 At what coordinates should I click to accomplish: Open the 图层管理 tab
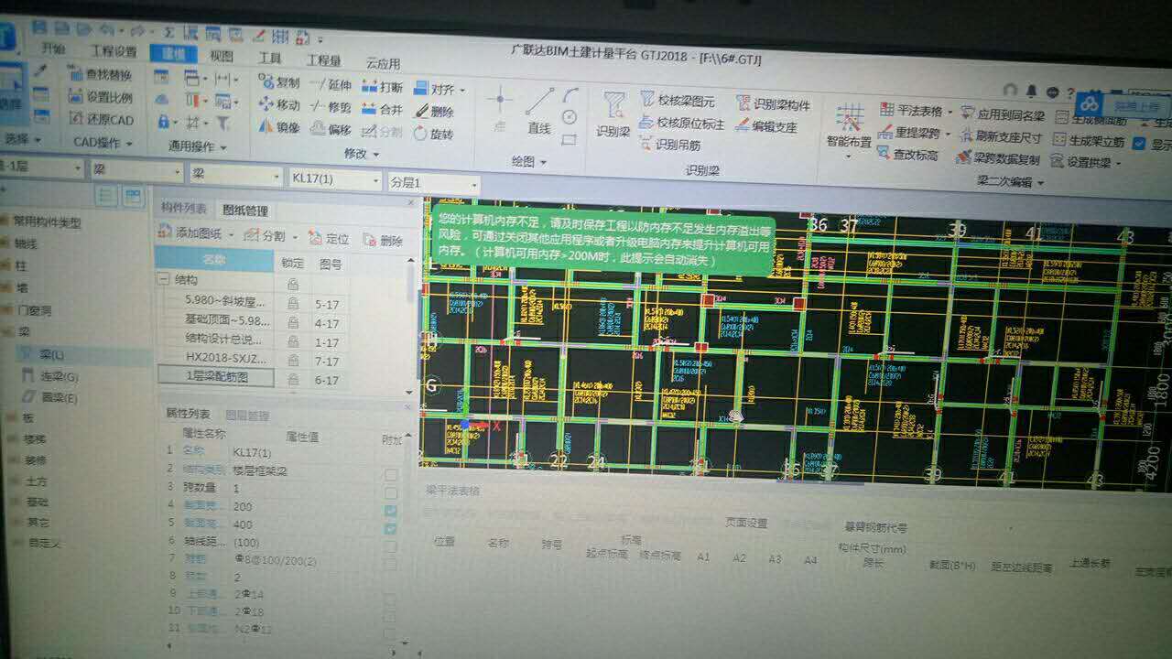click(246, 416)
